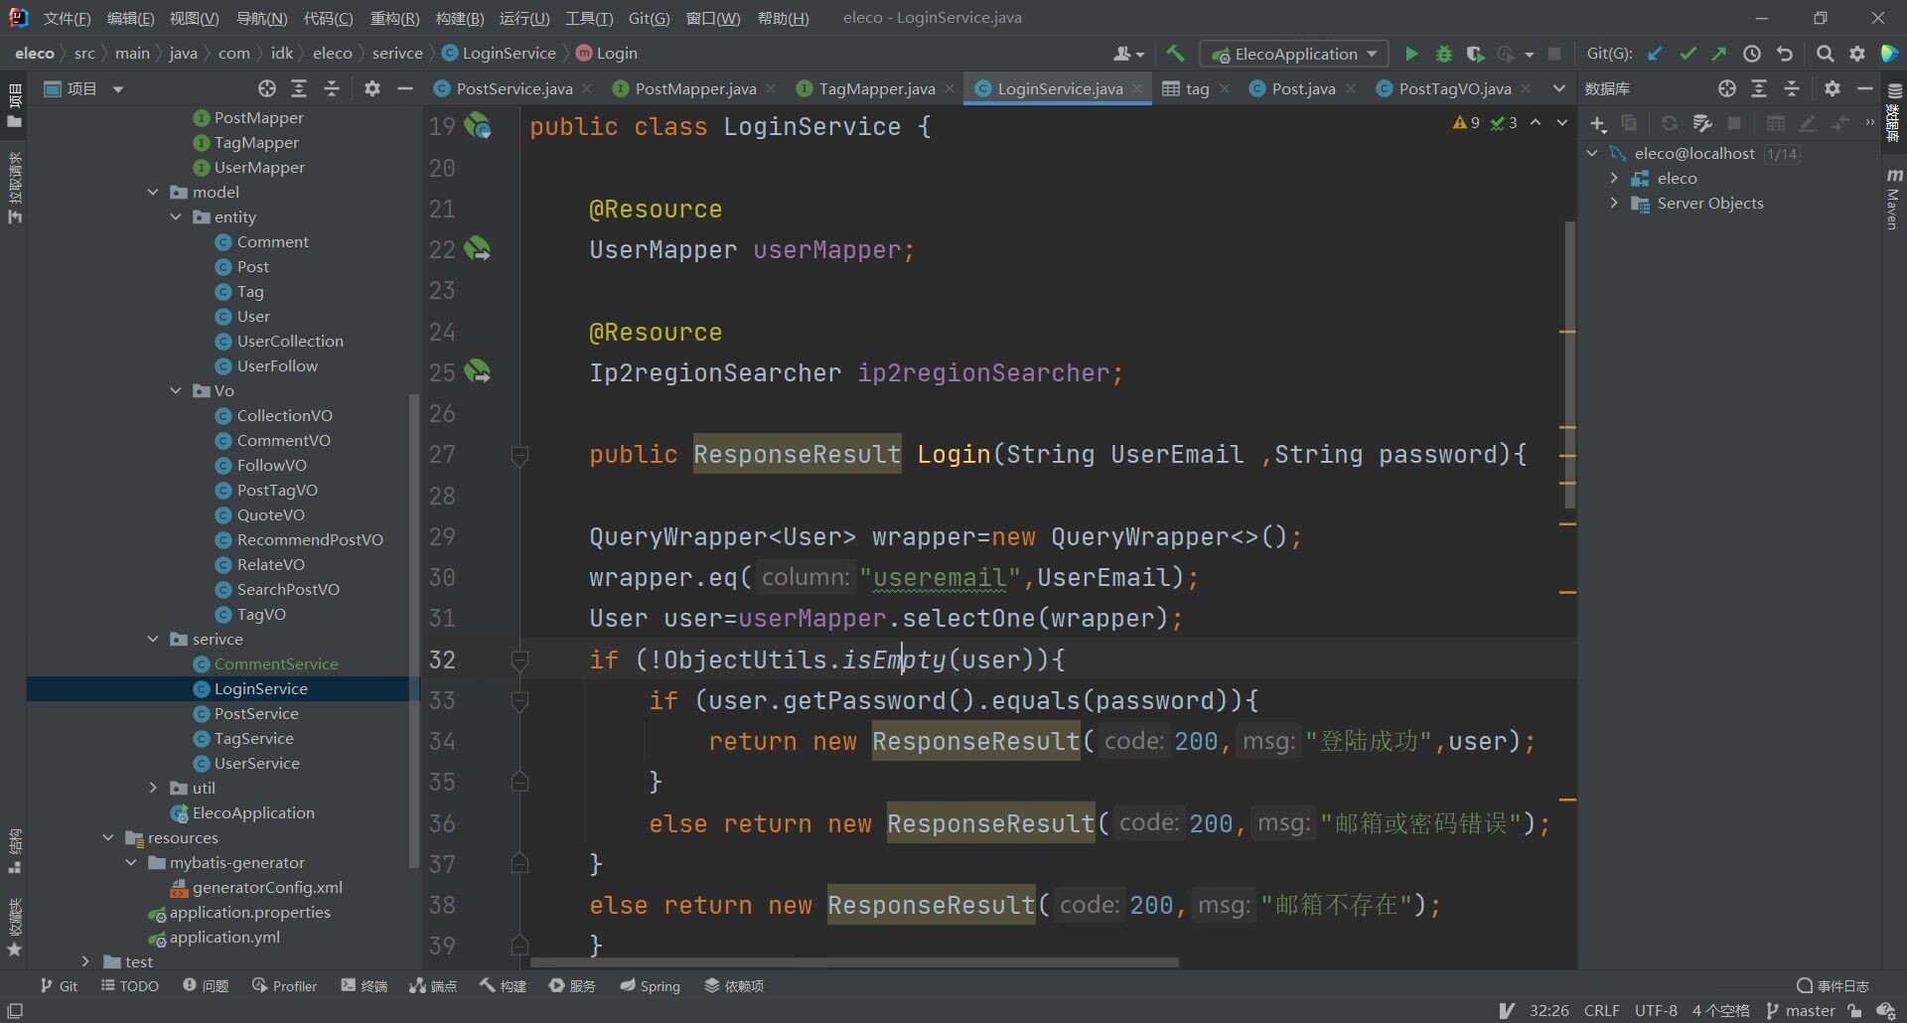1907x1023 pixels.
Task: Run ElecoApplication with the green play icon
Action: pyautogui.click(x=1411, y=54)
